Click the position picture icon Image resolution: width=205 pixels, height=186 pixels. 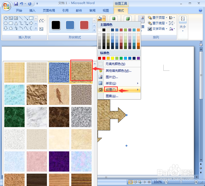click(141, 19)
